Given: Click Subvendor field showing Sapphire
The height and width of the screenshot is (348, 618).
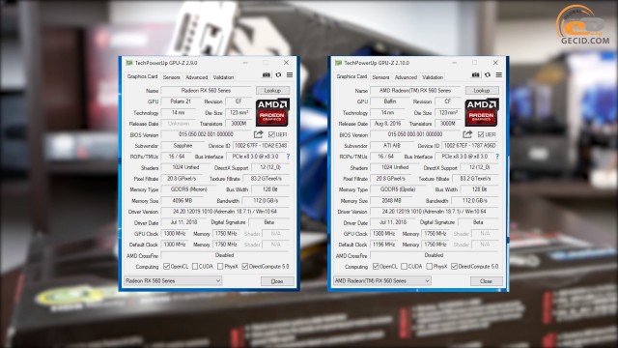Looking at the screenshot, I should coord(183,146).
